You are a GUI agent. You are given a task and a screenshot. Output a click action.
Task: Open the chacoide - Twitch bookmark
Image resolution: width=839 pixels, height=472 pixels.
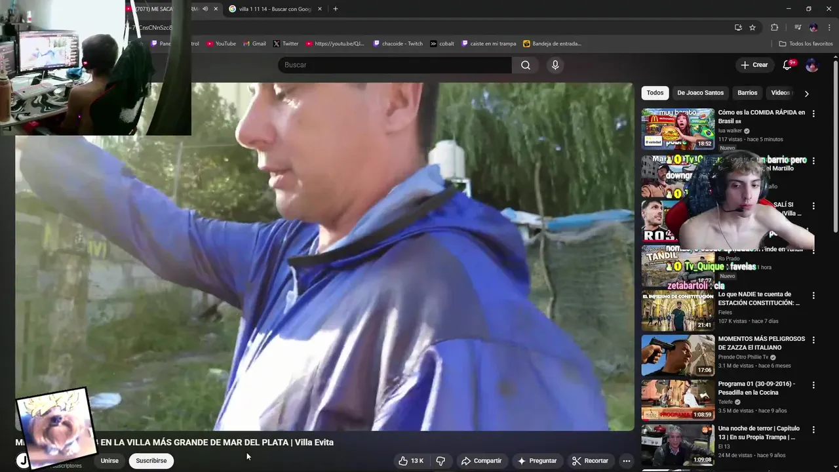click(x=398, y=43)
